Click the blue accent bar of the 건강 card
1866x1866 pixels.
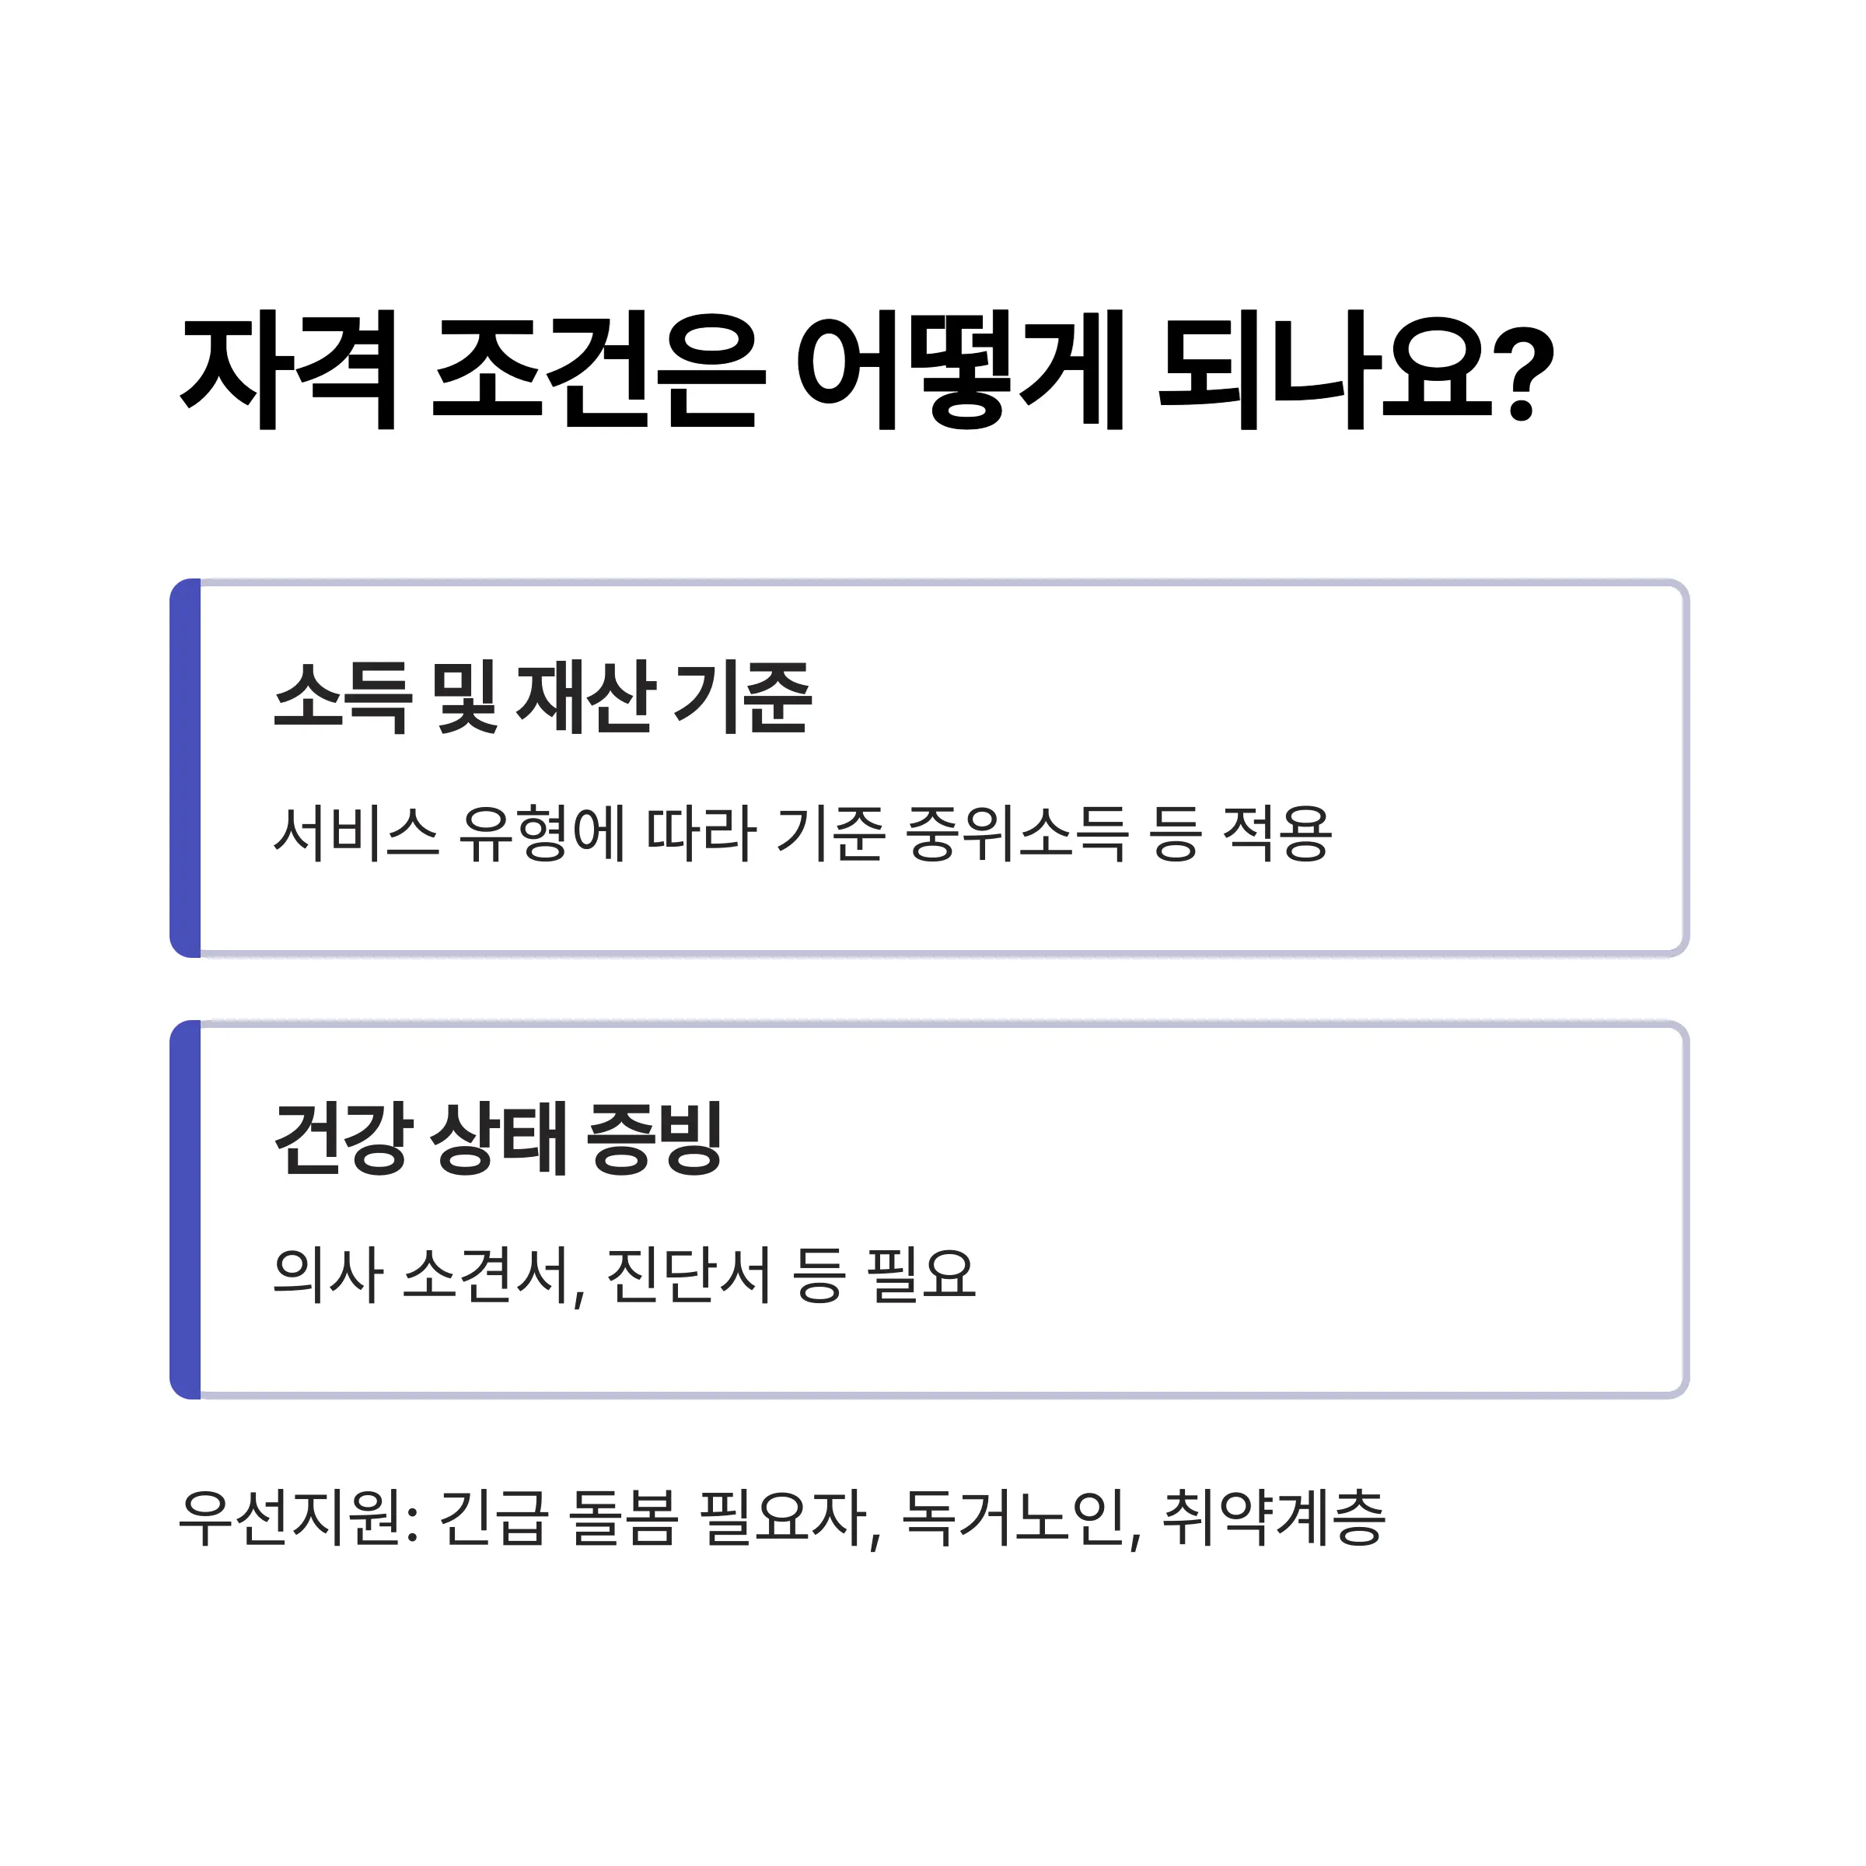click(x=186, y=1209)
